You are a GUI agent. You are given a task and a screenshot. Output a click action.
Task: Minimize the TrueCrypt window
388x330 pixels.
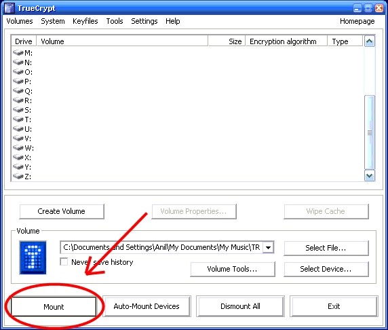click(357, 8)
